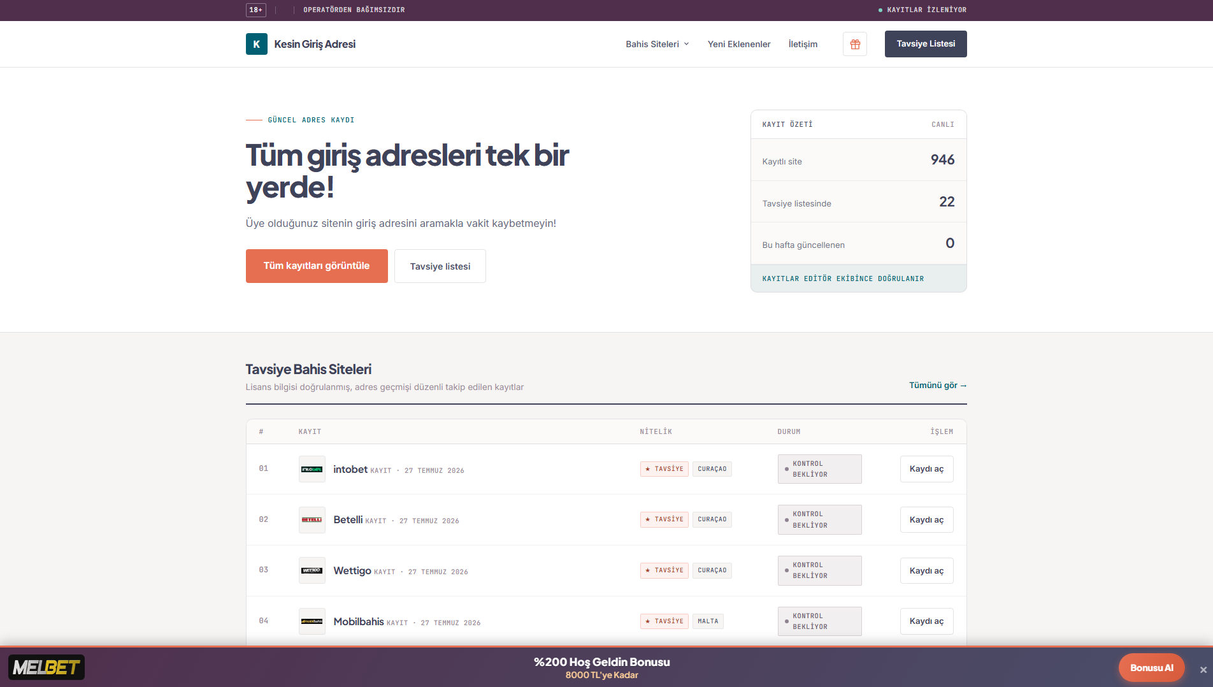1213x687 pixels.
Task: Click the Wettigo site logo thumbnail
Action: [312, 570]
